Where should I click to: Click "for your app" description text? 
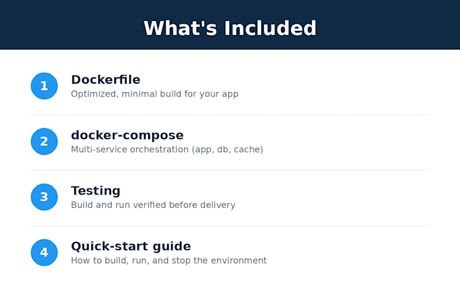point(211,94)
